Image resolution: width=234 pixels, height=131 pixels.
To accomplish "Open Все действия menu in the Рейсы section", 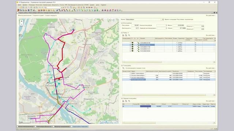I will pos(211,35).
